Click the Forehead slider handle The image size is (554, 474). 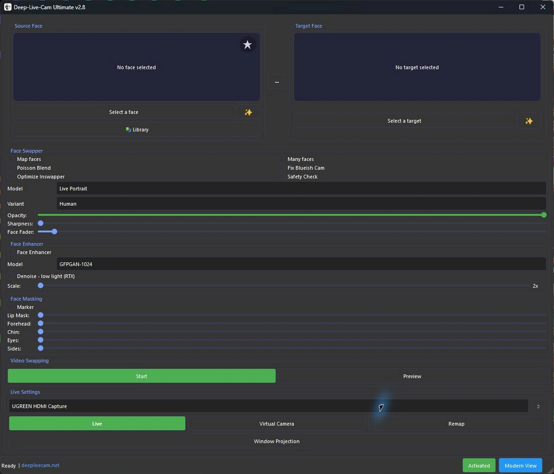(x=41, y=324)
